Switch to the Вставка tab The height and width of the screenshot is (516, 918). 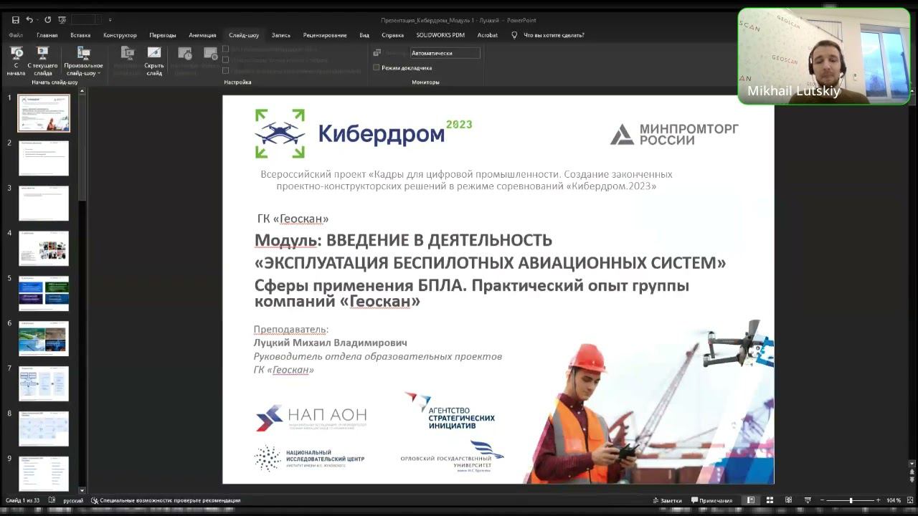tap(80, 35)
